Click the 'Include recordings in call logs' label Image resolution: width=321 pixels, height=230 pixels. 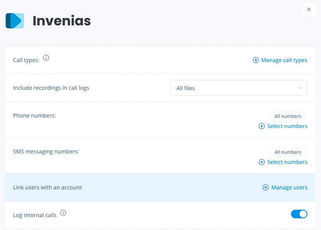coord(51,88)
